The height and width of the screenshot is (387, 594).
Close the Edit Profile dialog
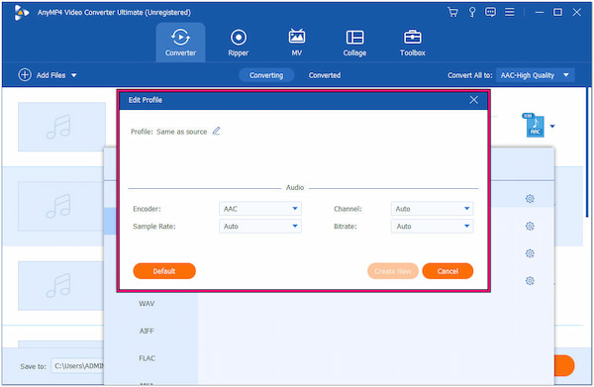click(473, 100)
